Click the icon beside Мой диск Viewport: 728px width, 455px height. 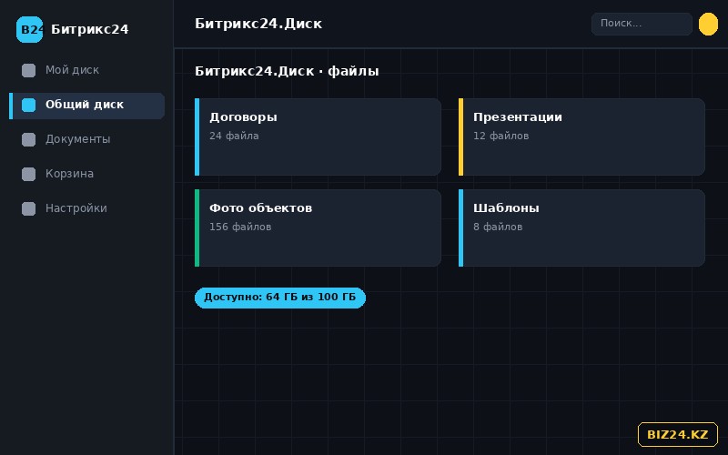pyautogui.click(x=29, y=71)
